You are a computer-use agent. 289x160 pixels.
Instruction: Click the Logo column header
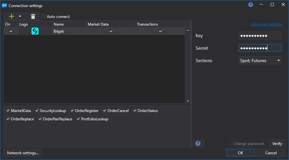(35, 24)
